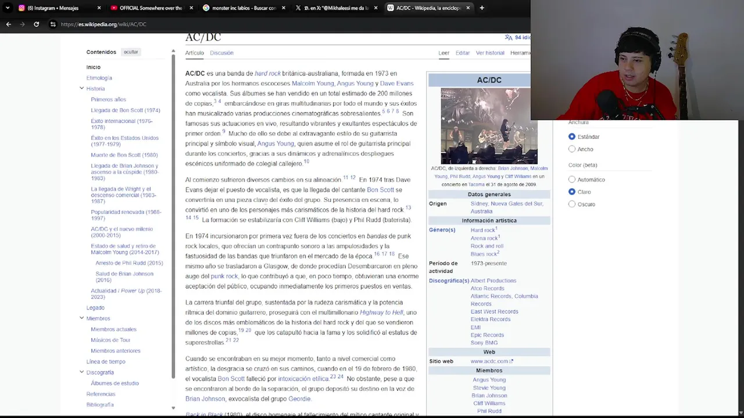Go to Muerte de Bon Scott (1980)
744x418 pixels.
tap(124, 155)
